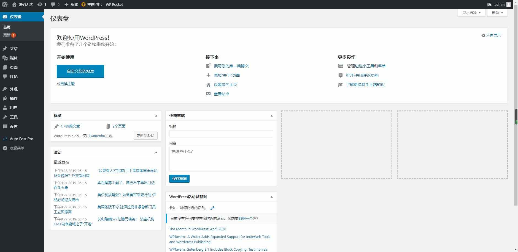This screenshot has width=518, height=252.
Task: Open the 外观 menu label in the sidebar
Action: click(14, 89)
